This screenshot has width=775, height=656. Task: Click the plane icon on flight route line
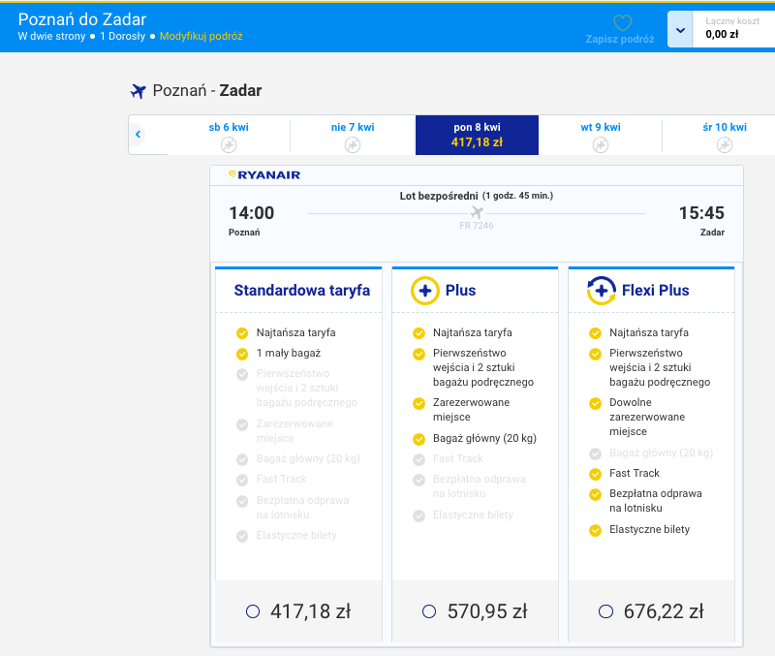click(477, 212)
